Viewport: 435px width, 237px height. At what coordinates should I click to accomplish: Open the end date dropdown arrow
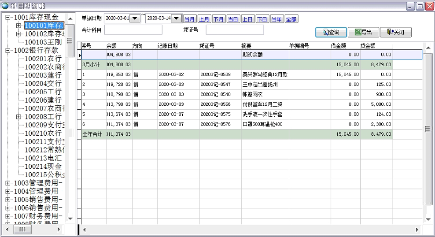(176, 19)
